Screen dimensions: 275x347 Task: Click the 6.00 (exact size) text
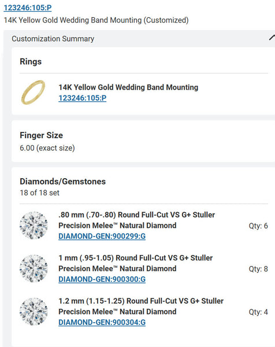47,148
